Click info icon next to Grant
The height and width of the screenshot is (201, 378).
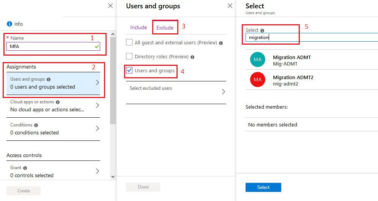[x=25, y=168]
